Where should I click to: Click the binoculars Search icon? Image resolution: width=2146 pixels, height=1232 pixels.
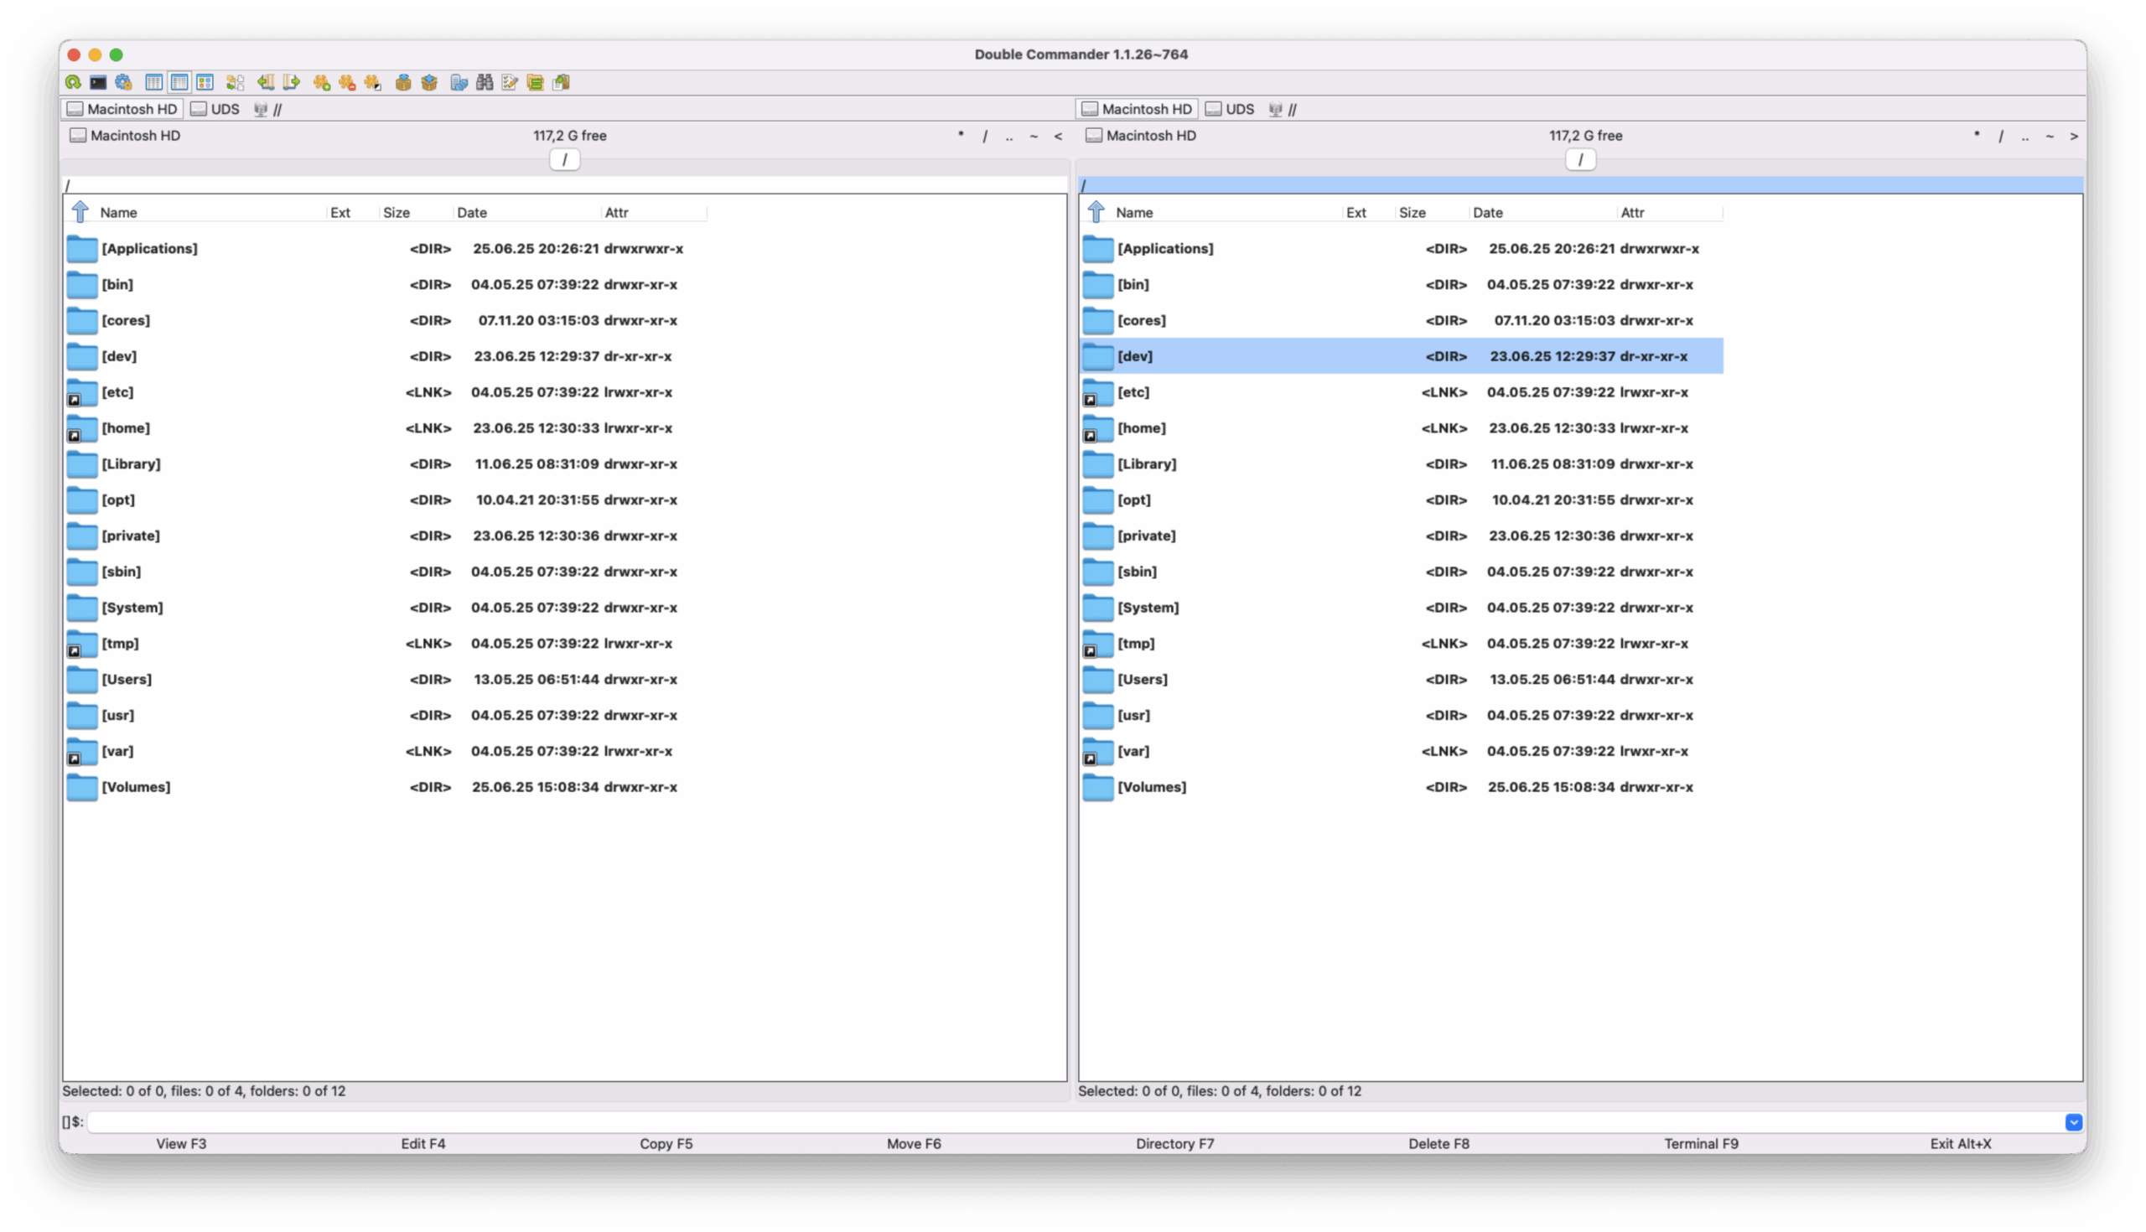484,82
